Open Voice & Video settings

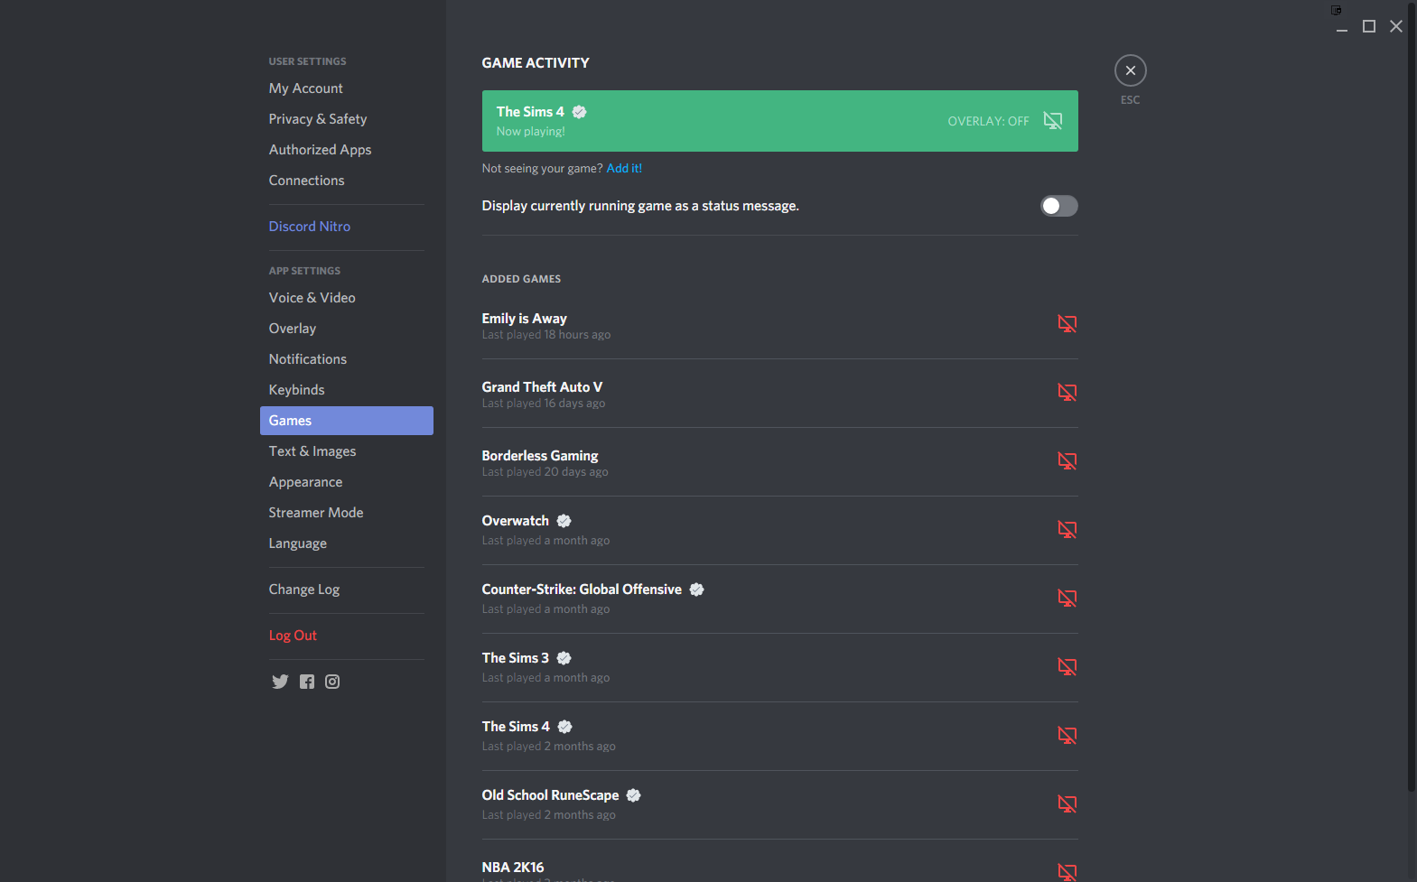(x=312, y=298)
